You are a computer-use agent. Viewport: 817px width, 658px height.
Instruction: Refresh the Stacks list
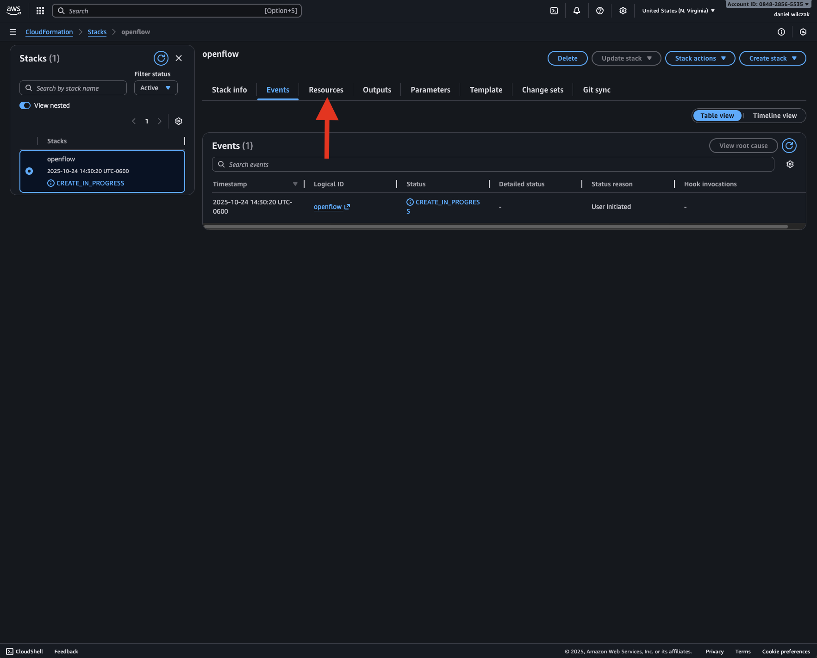[x=161, y=58]
